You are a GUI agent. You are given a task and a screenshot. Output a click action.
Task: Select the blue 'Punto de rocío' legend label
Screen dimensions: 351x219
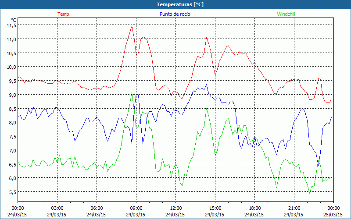click(175, 14)
